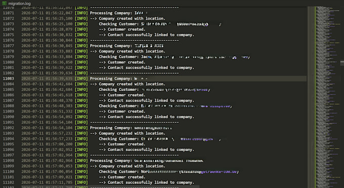344x188 pixels.
Task: Click "Contact successfully linked to company." on line 11090
Action: 151,117
